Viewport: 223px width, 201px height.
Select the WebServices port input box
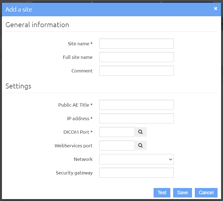(x=117, y=145)
